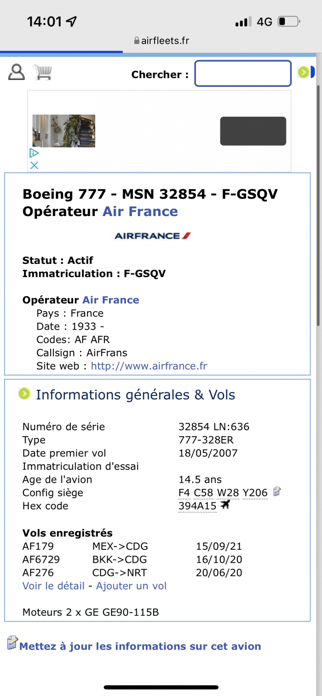This screenshot has height=696, width=322.
Task: Tap the airplane icon beside hex code
Action: pos(225,505)
